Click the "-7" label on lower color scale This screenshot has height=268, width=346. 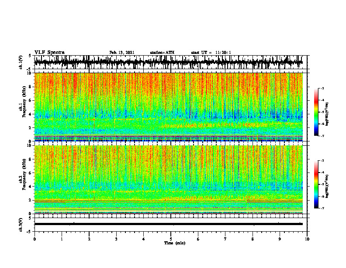click(x=322, y=208)
